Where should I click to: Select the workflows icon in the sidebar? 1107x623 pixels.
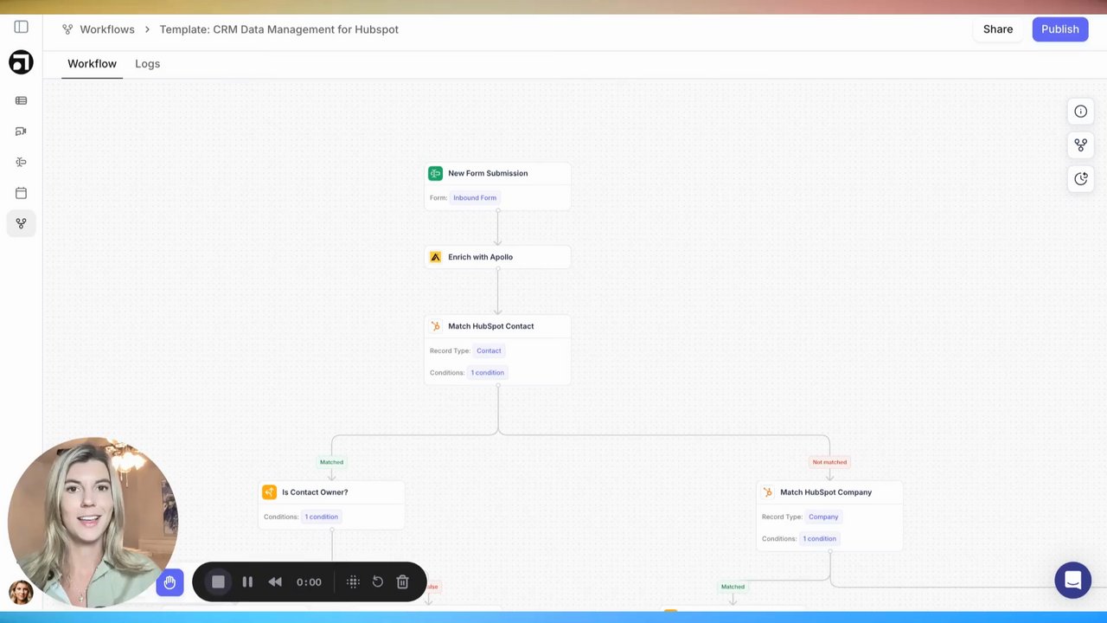coord(21,223)
